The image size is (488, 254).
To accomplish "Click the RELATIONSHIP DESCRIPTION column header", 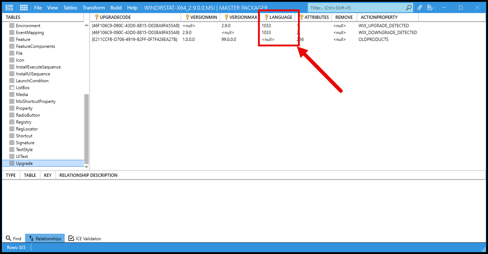I will pyautogui.click(x=88, y=175).
